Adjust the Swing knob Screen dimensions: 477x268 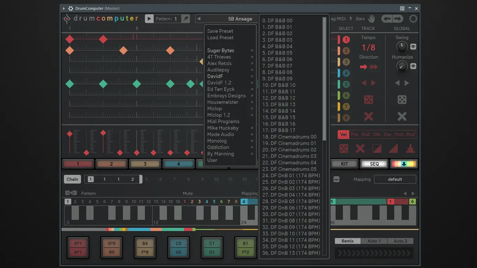tap(402, 46)
